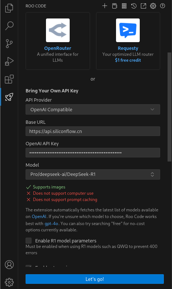Open the Explorer view in activity bar

pyautogui.click(x=9, y=8)
